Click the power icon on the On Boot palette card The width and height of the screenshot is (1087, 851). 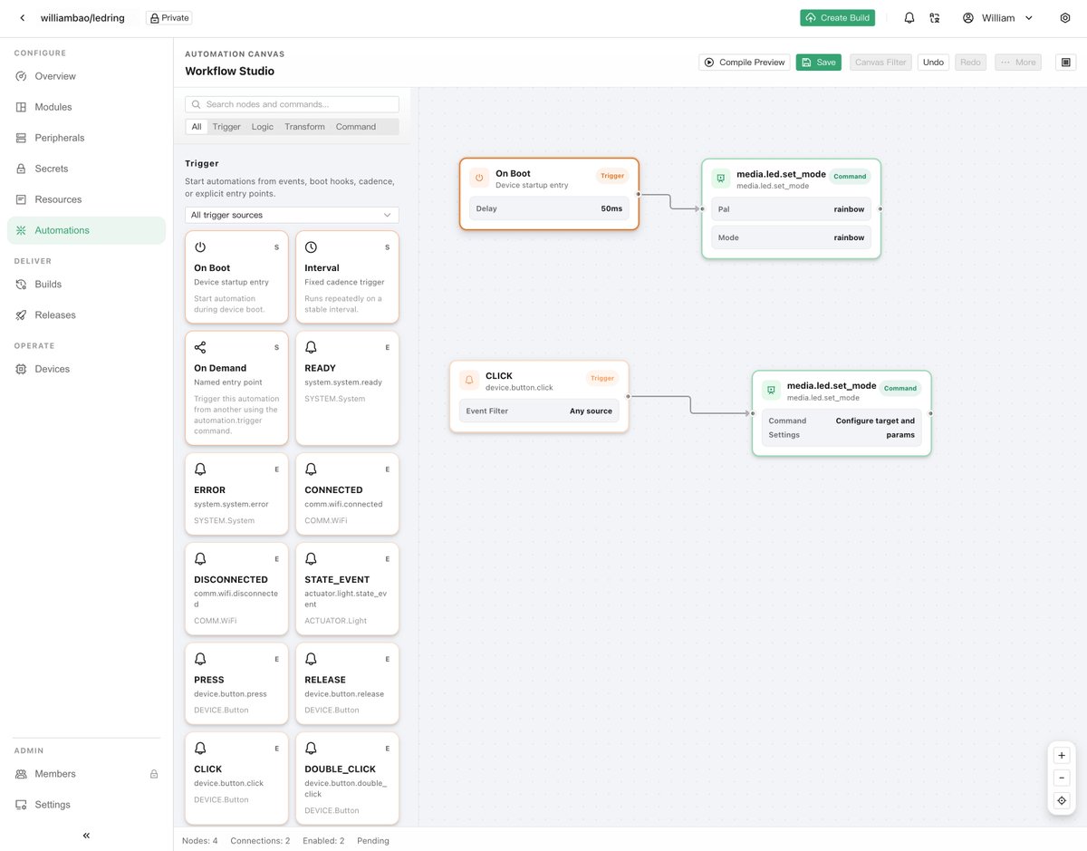coord(200,247)
